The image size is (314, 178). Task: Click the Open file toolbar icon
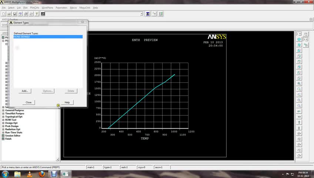9,14
